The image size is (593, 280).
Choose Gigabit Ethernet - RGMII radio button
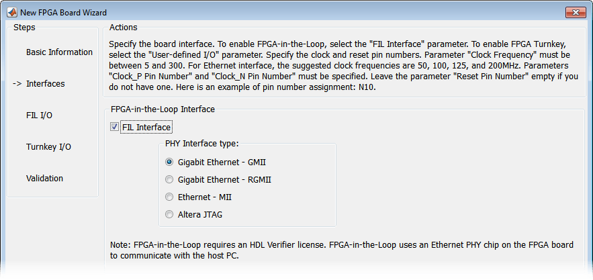tap(169, 180)
